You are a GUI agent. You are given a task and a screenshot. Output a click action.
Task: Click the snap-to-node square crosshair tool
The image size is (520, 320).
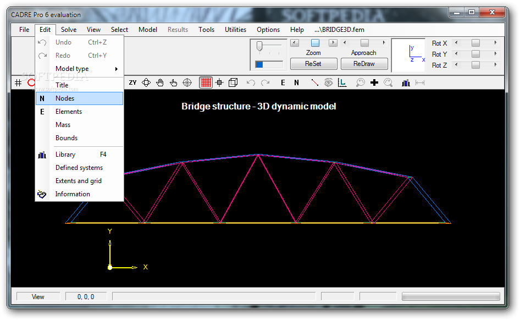219,82
